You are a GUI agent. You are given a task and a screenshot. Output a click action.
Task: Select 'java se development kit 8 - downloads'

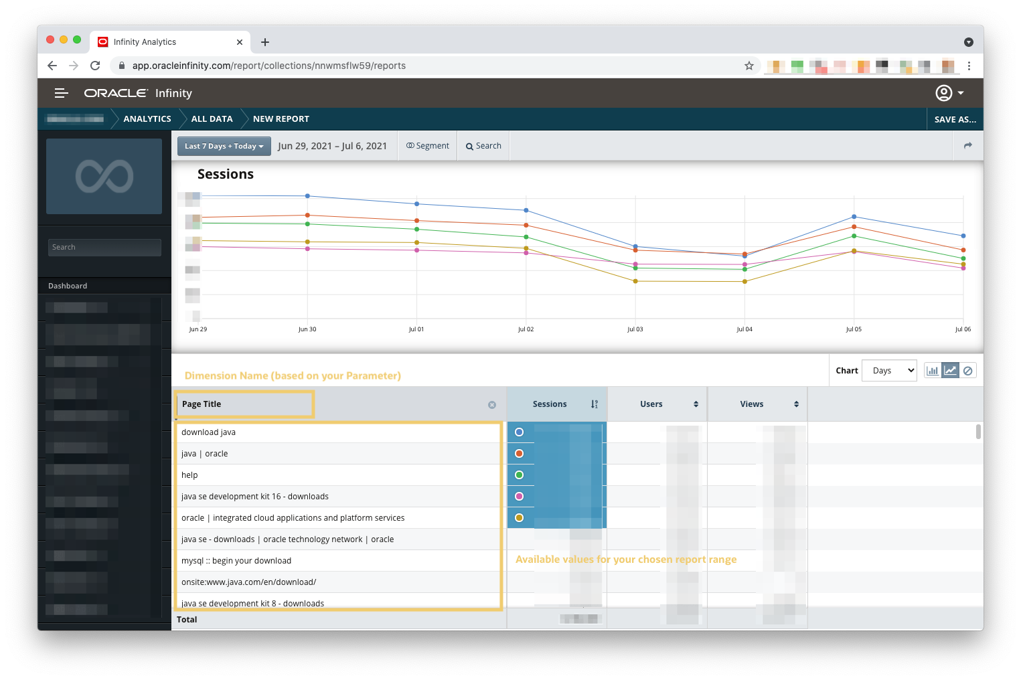tap(338, 601)
